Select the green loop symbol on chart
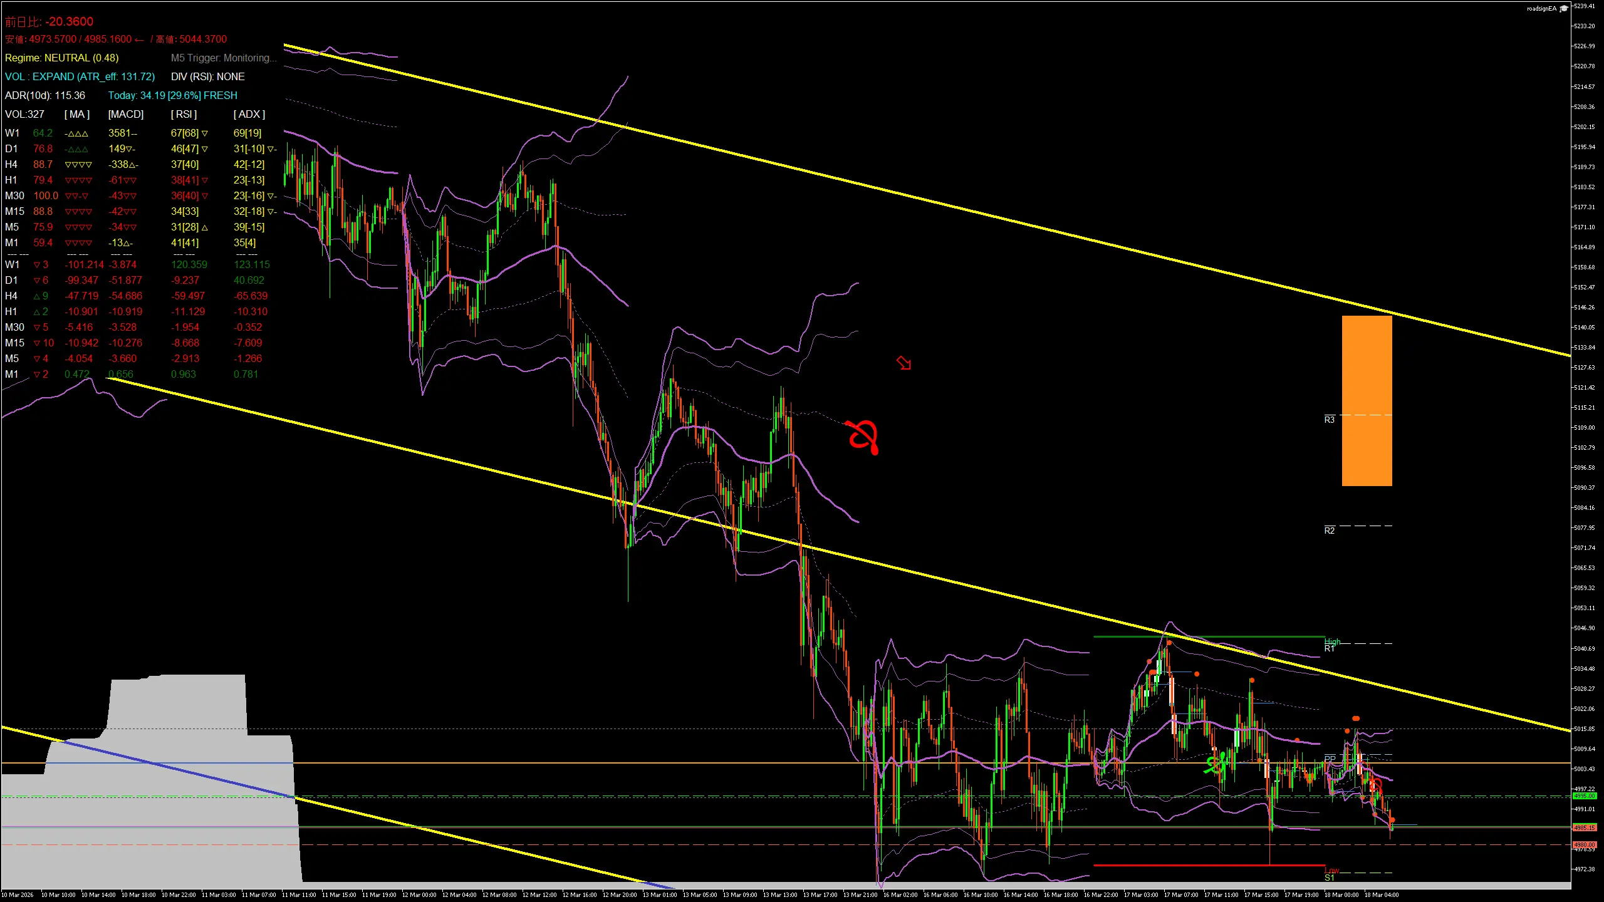Image resolution: width=1604 pixels, height=902 pixels. [1216, 764]
